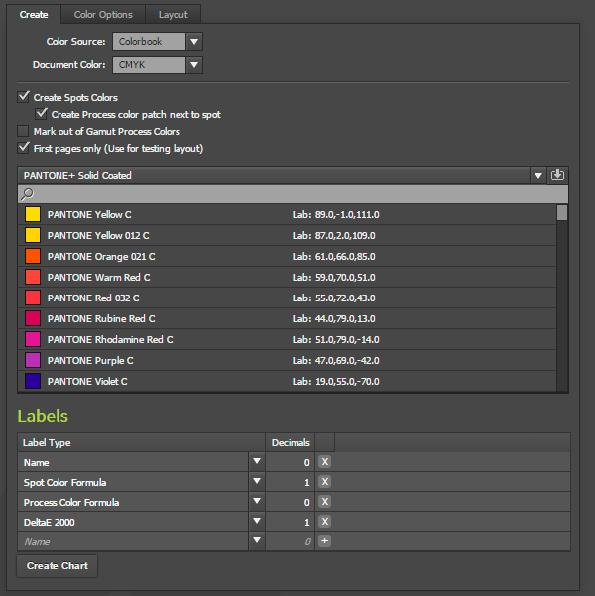
Task: Remove the Name label row
Action: click(324, 462)
